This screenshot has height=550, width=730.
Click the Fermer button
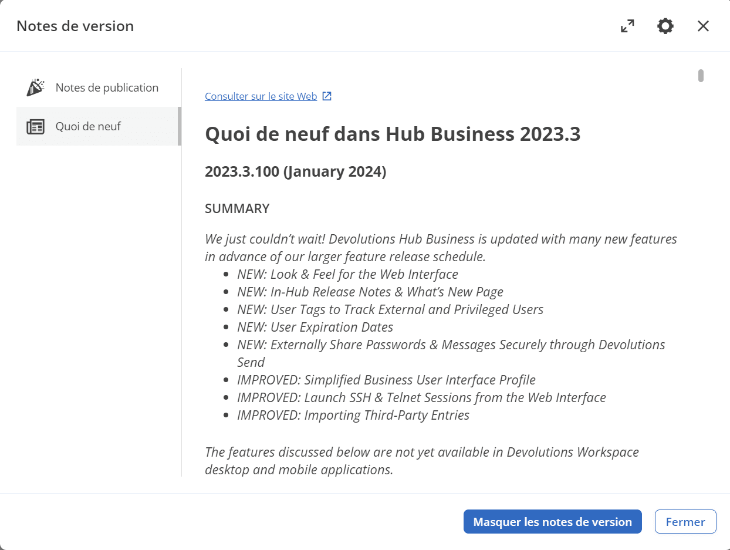point(685,522)
